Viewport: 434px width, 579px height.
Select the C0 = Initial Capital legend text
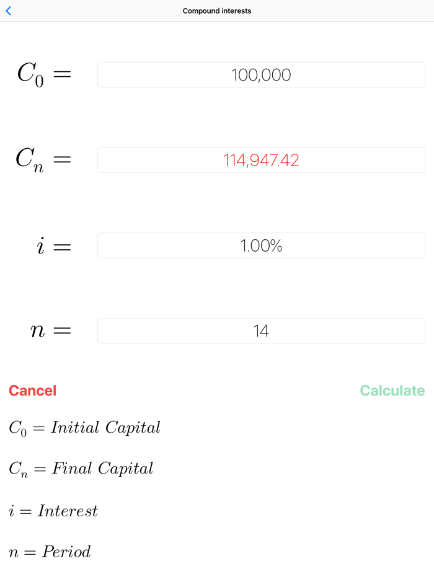click(x=84, y=427)
